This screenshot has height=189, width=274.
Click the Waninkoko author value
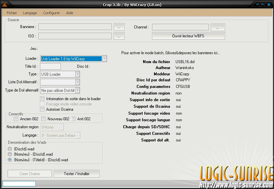[185, 68]
